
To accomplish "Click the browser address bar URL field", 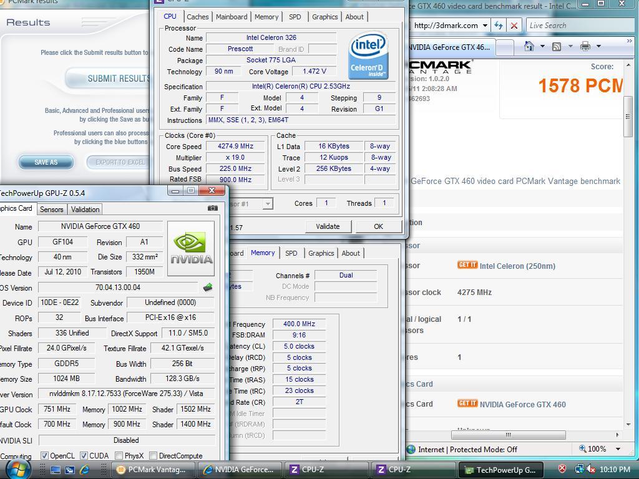I will click(x=447, y=25).
